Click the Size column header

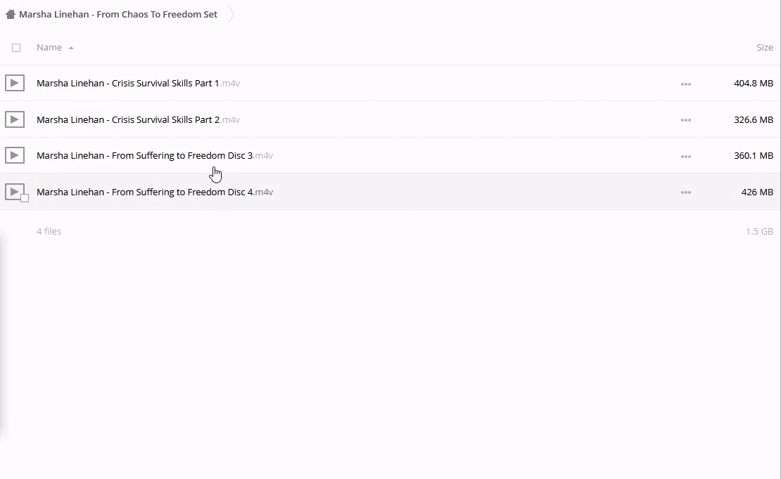[764, 47]
